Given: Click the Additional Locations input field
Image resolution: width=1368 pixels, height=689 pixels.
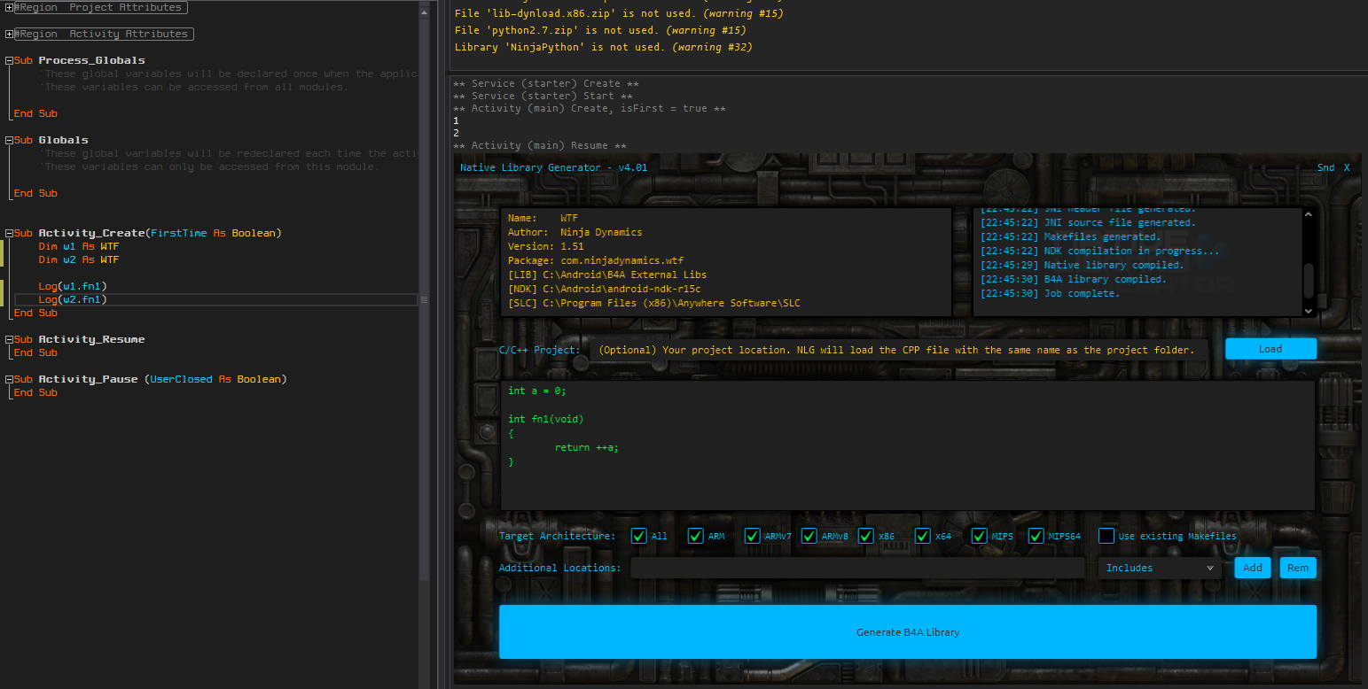Looking at the screenshot, I should (x=857, y=568).
